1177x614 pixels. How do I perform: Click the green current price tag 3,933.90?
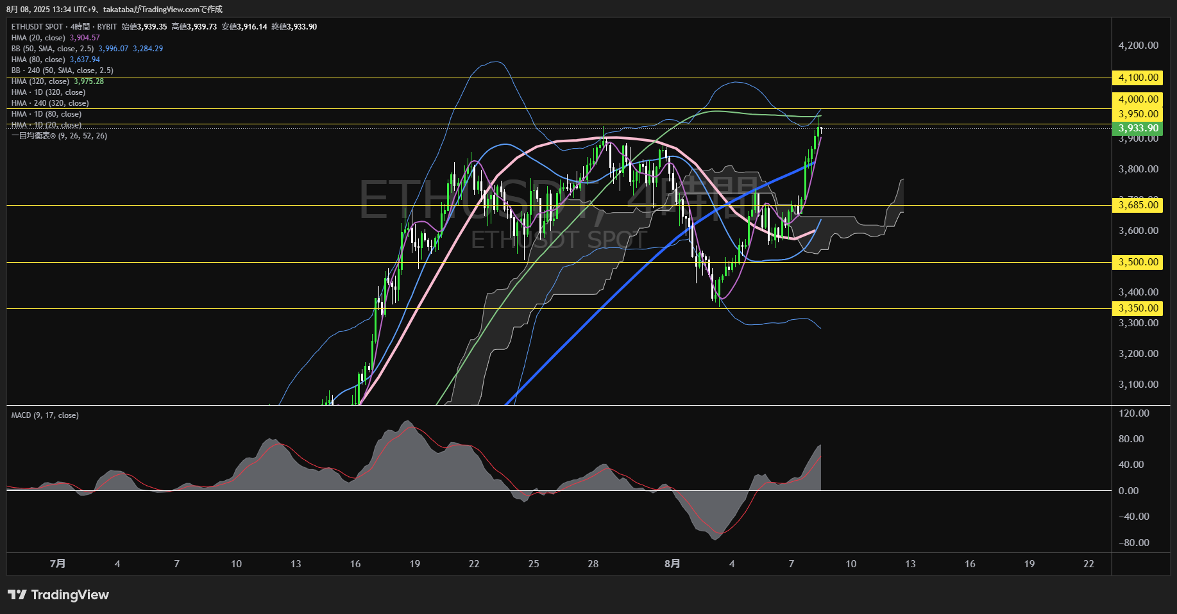pos(1138,128)
